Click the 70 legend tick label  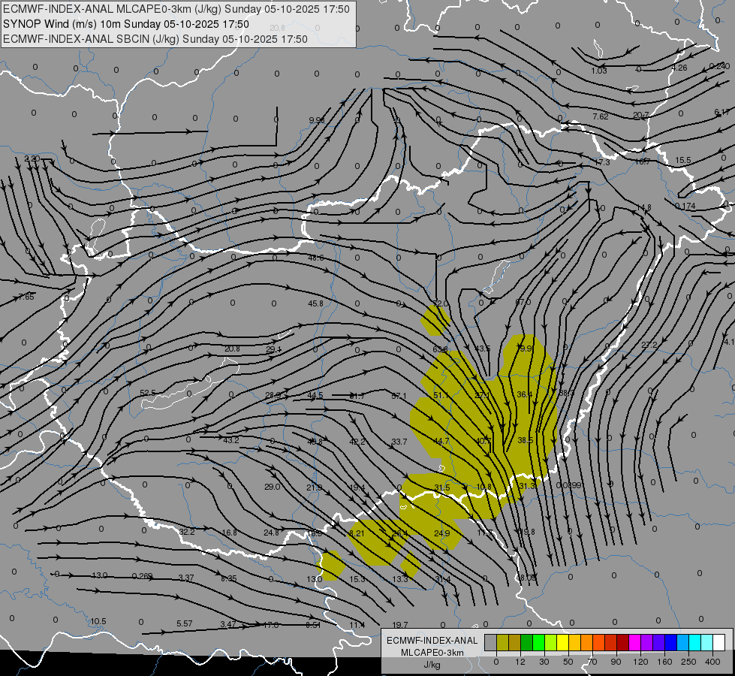[x=592, y=662]
